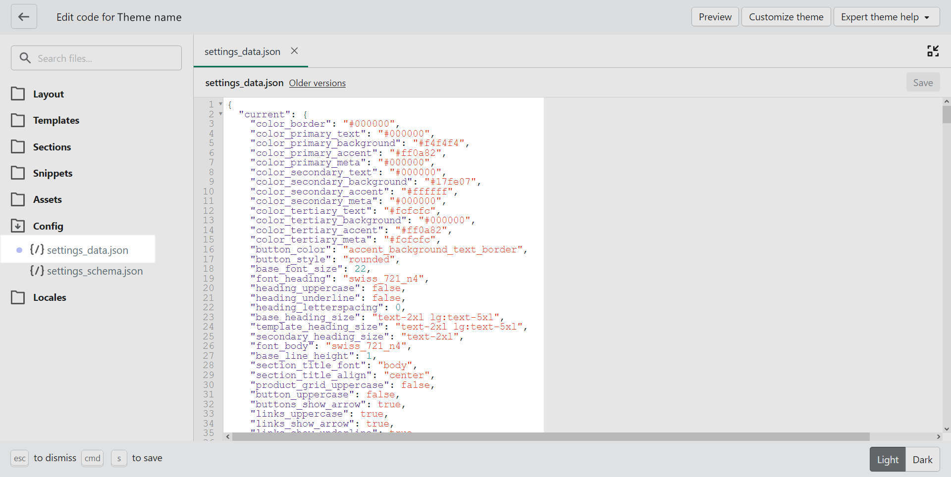This screenshot has height=477, width=951.
Task: Click the "button_color" value accent_background_text_border
Action: 433,249
